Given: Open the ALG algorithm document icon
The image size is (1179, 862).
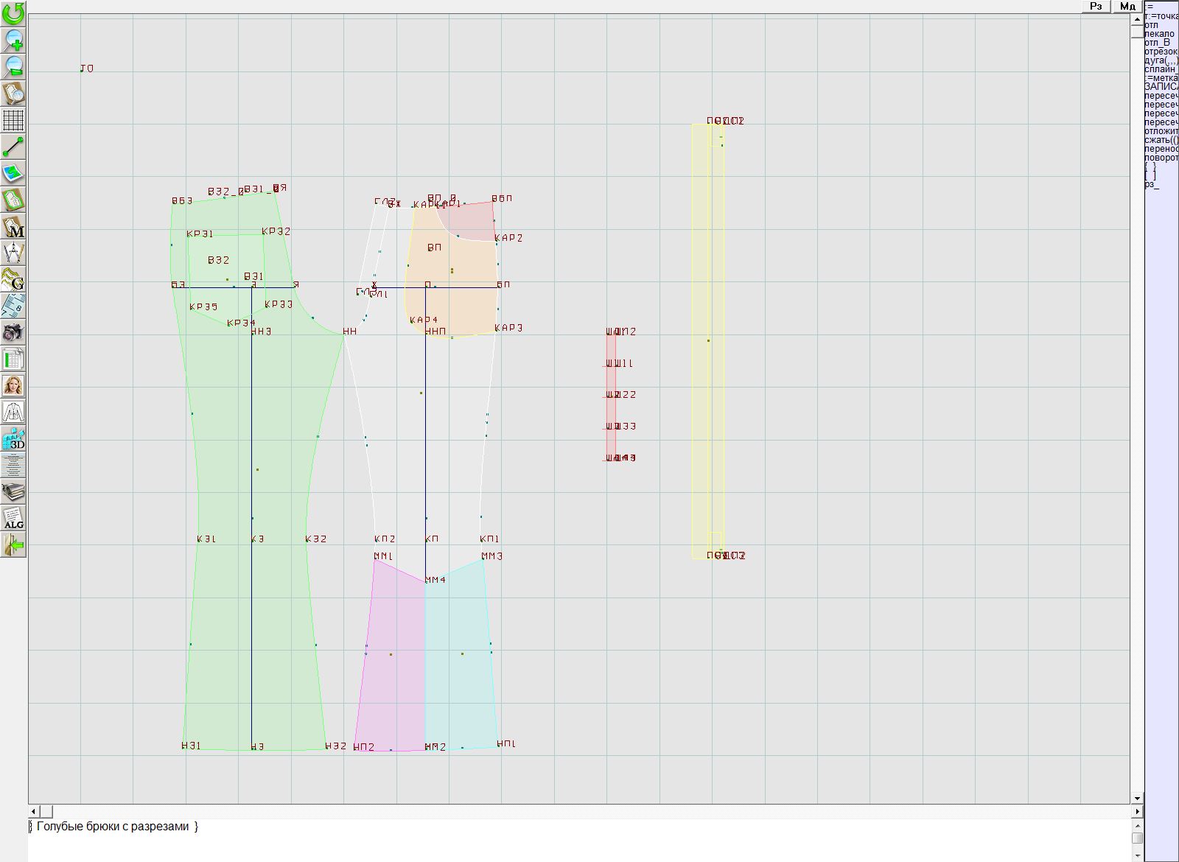Looking at the screenshot, I should (13, 518).
